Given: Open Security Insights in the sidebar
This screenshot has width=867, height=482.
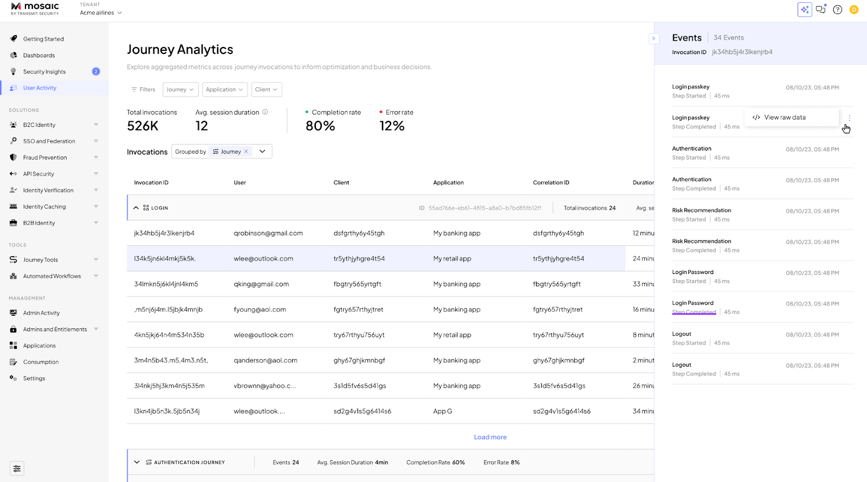Looking at the screenshot, I should (44, 71).
